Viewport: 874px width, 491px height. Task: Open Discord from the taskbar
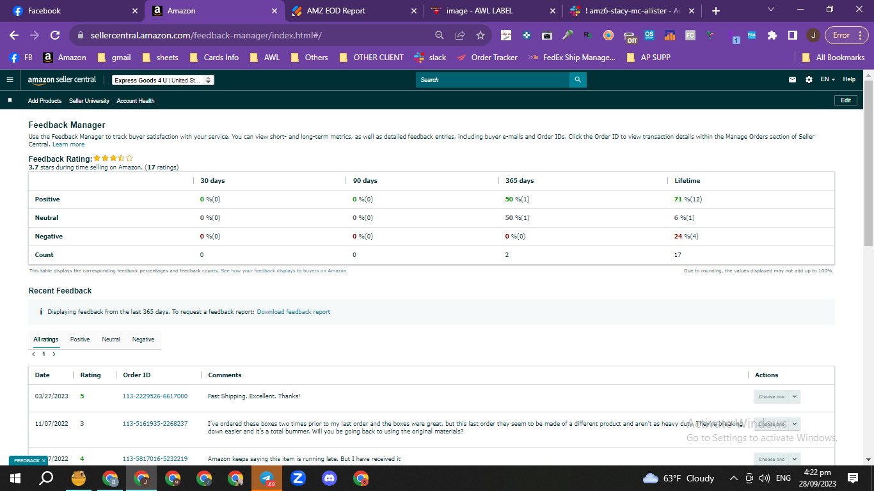click(330, 478)
